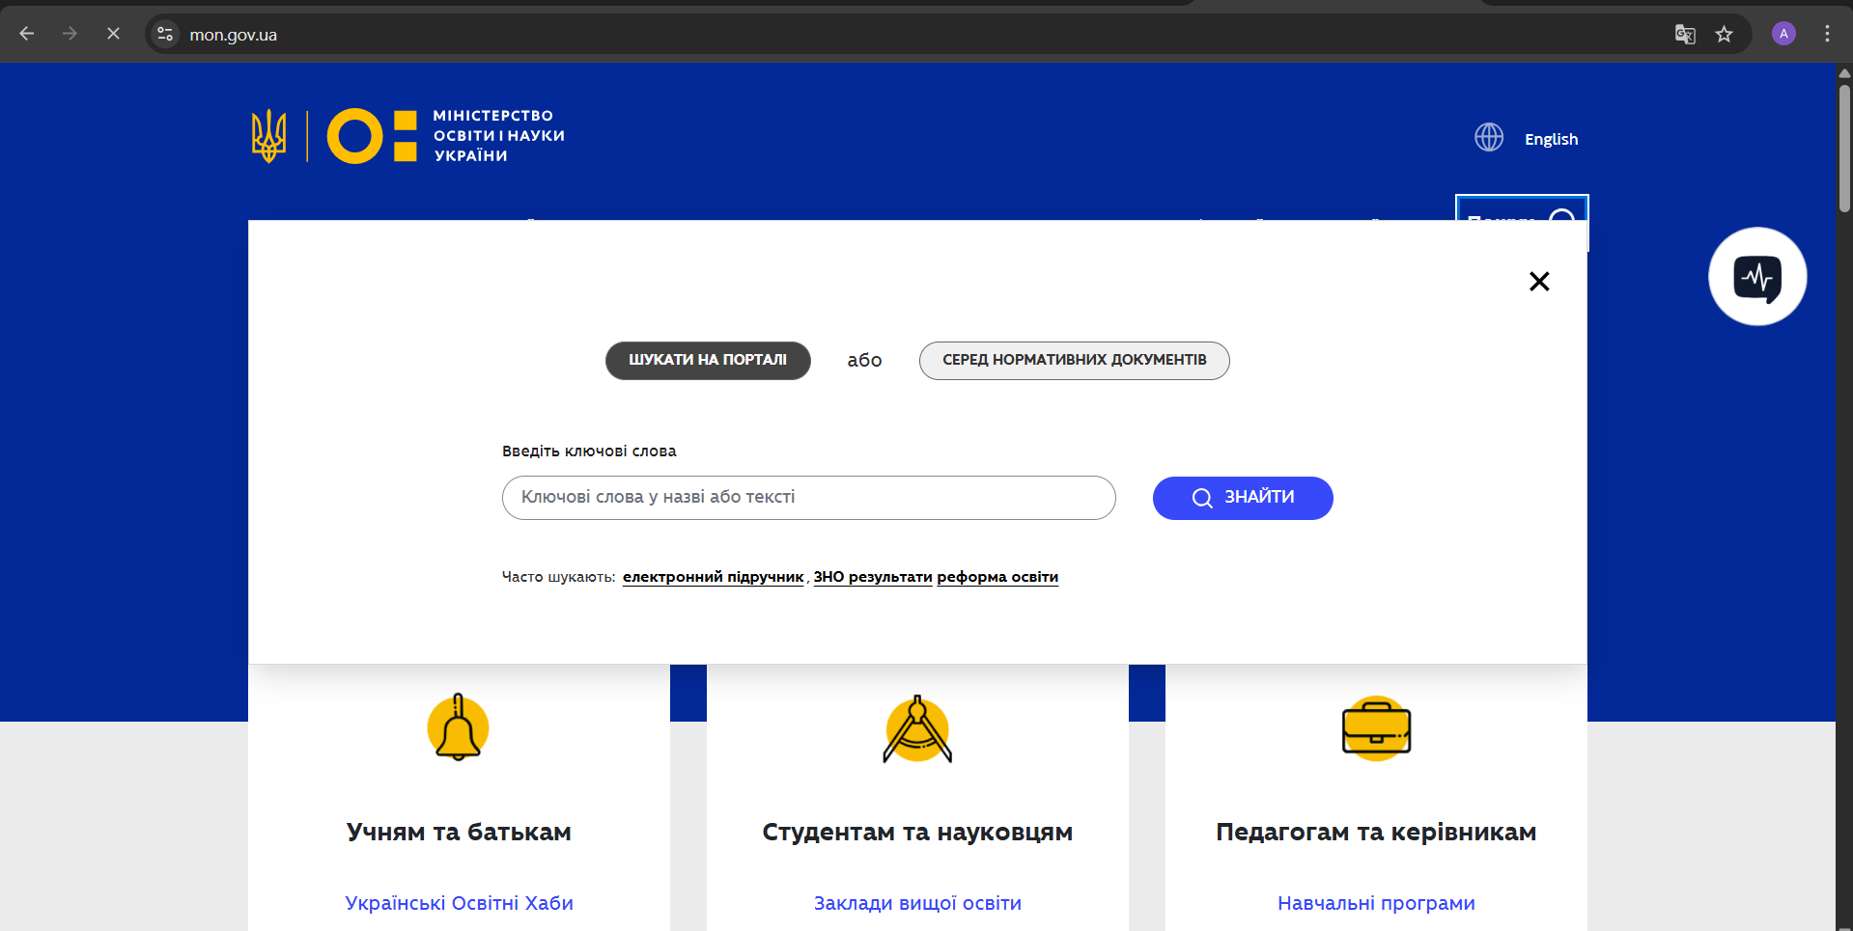The height and width of the screenshot is (931, 1853).
Task: Switch site language to English
Action: coord(1551,139)
